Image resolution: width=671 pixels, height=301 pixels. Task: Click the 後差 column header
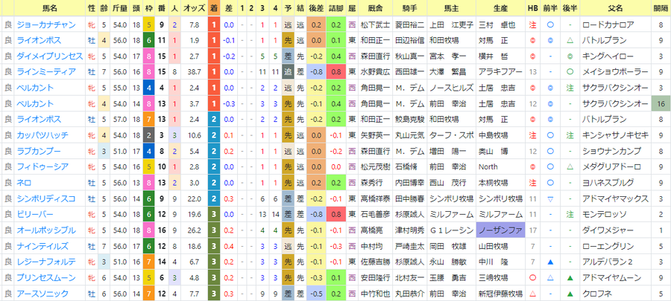tap(316, 8)
